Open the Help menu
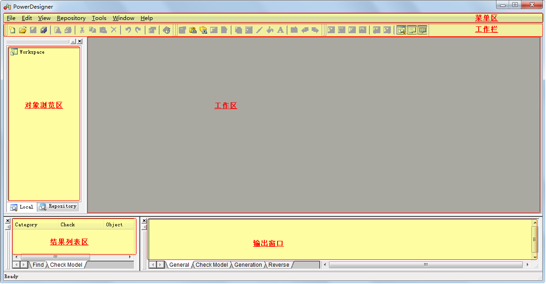Image resolution: width=546 pixels, height=284 pixels. 147,18
